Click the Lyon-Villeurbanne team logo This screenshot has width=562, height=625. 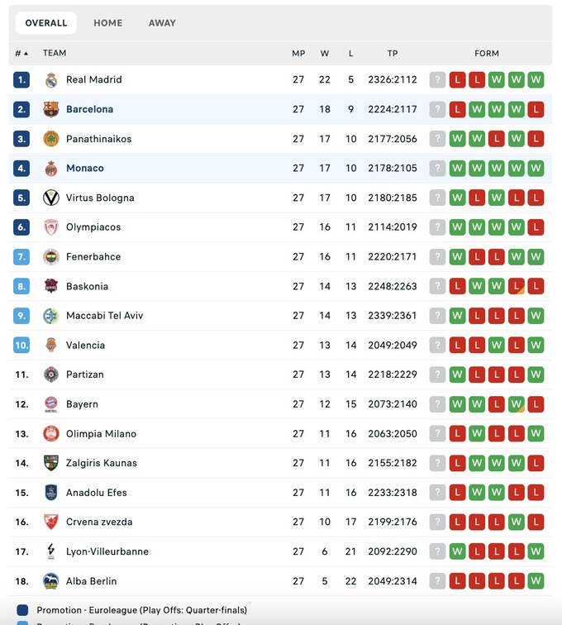[51, 551]
